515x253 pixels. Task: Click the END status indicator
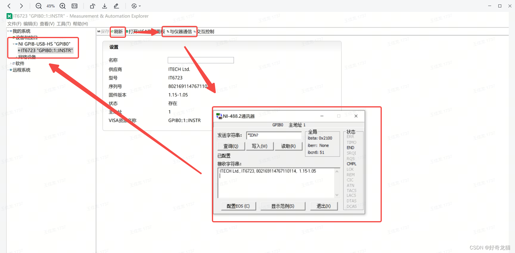[x=350, y=148]
